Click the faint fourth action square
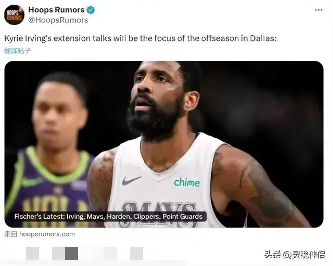This screenshot has height=266, width=333. [x=110, y=253]
